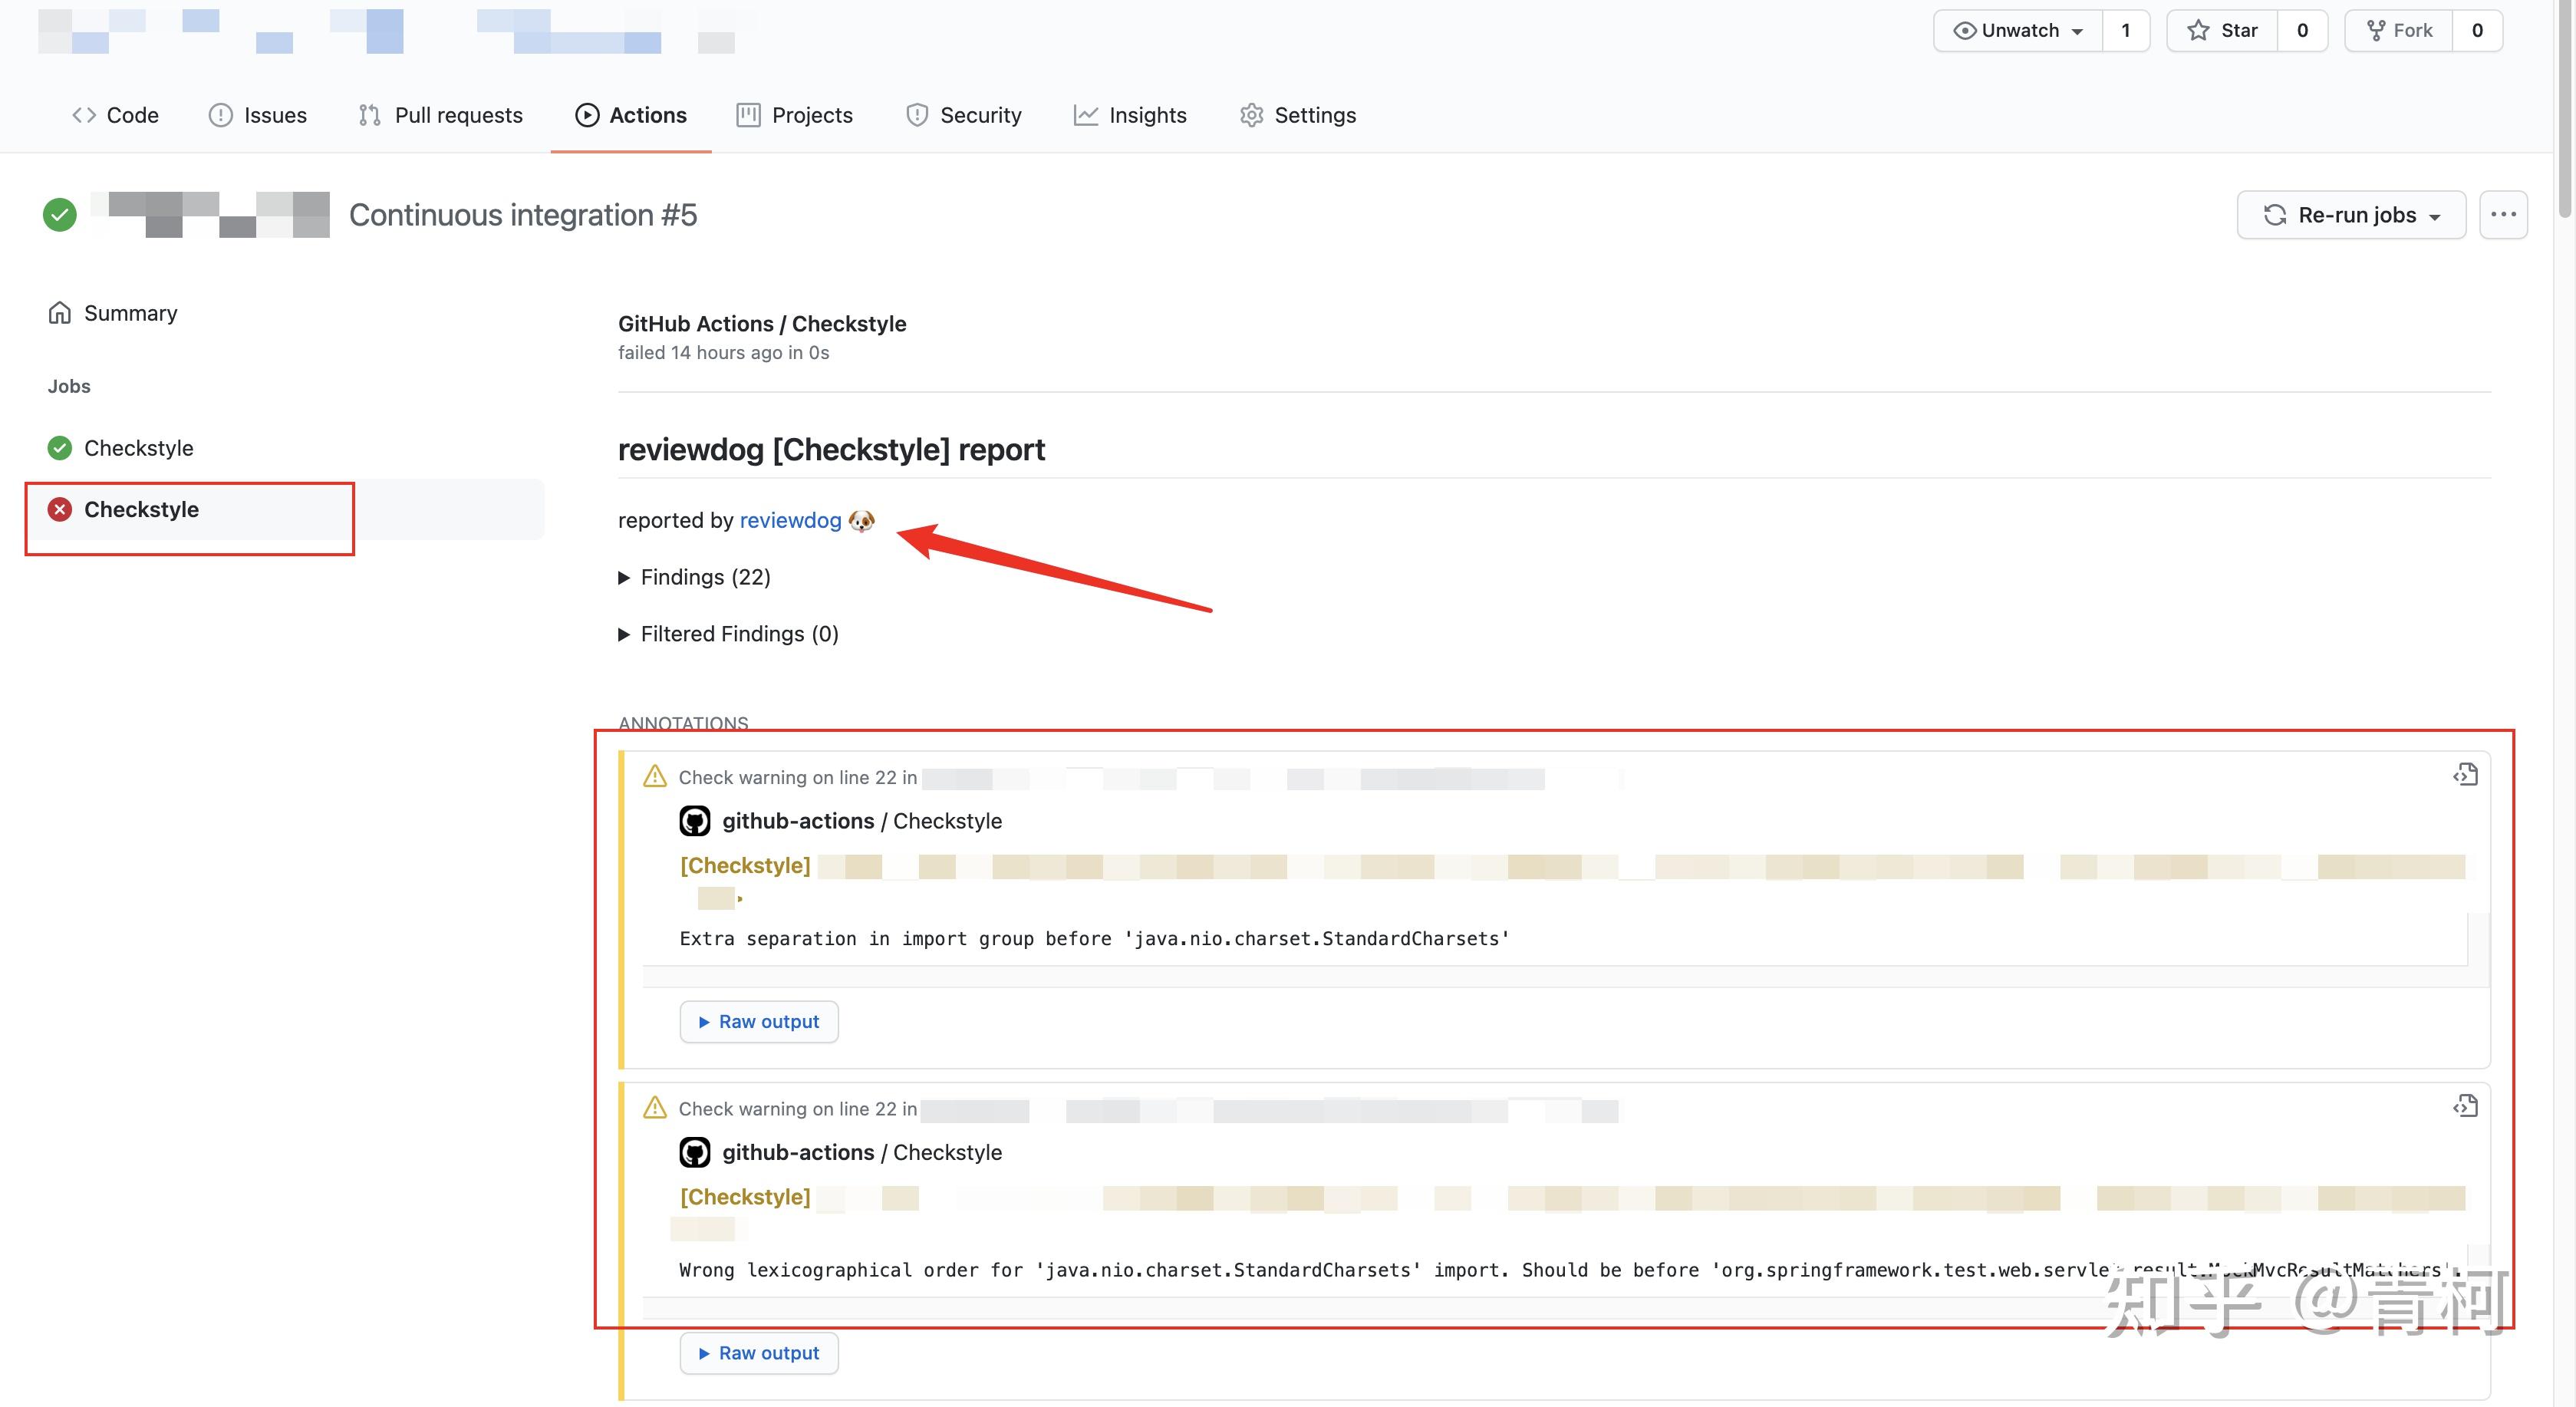Viewport: 2576px width, 1407px height.
Task: Click the green success check beside Continuous integration #5
Action: click(x=59, y=214)
